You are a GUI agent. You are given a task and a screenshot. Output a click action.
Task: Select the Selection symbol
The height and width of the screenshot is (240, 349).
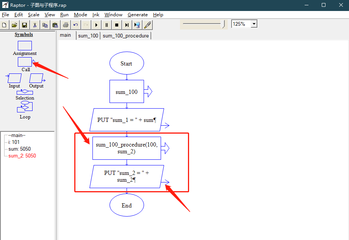tap(25, 92)
